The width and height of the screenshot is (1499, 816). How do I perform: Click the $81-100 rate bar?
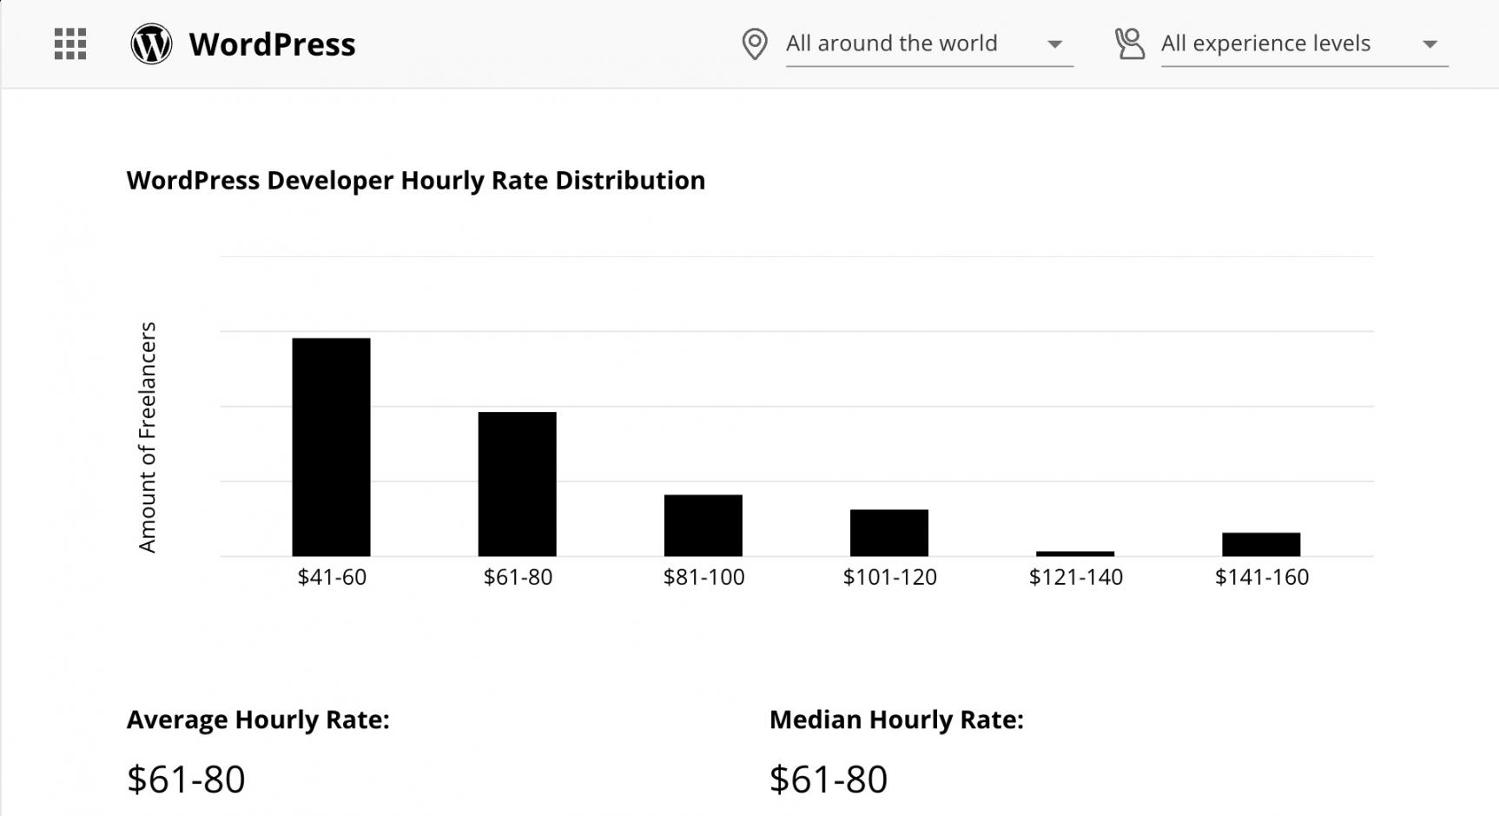pos(703,525)
